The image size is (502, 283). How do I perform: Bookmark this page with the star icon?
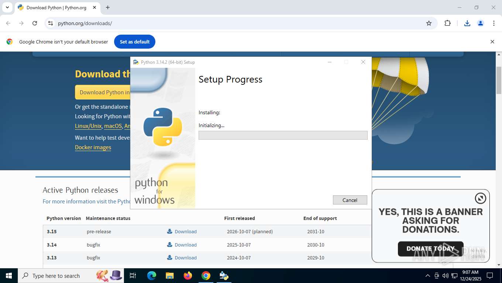[429, 23]
